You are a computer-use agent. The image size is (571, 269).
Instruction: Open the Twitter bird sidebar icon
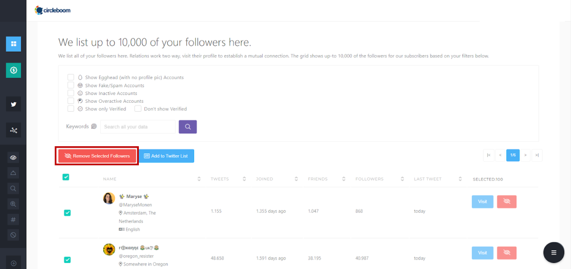point(13,104)
